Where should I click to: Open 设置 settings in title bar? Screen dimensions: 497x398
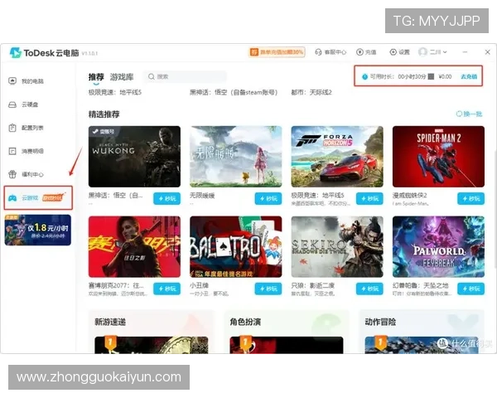(399, 52)
